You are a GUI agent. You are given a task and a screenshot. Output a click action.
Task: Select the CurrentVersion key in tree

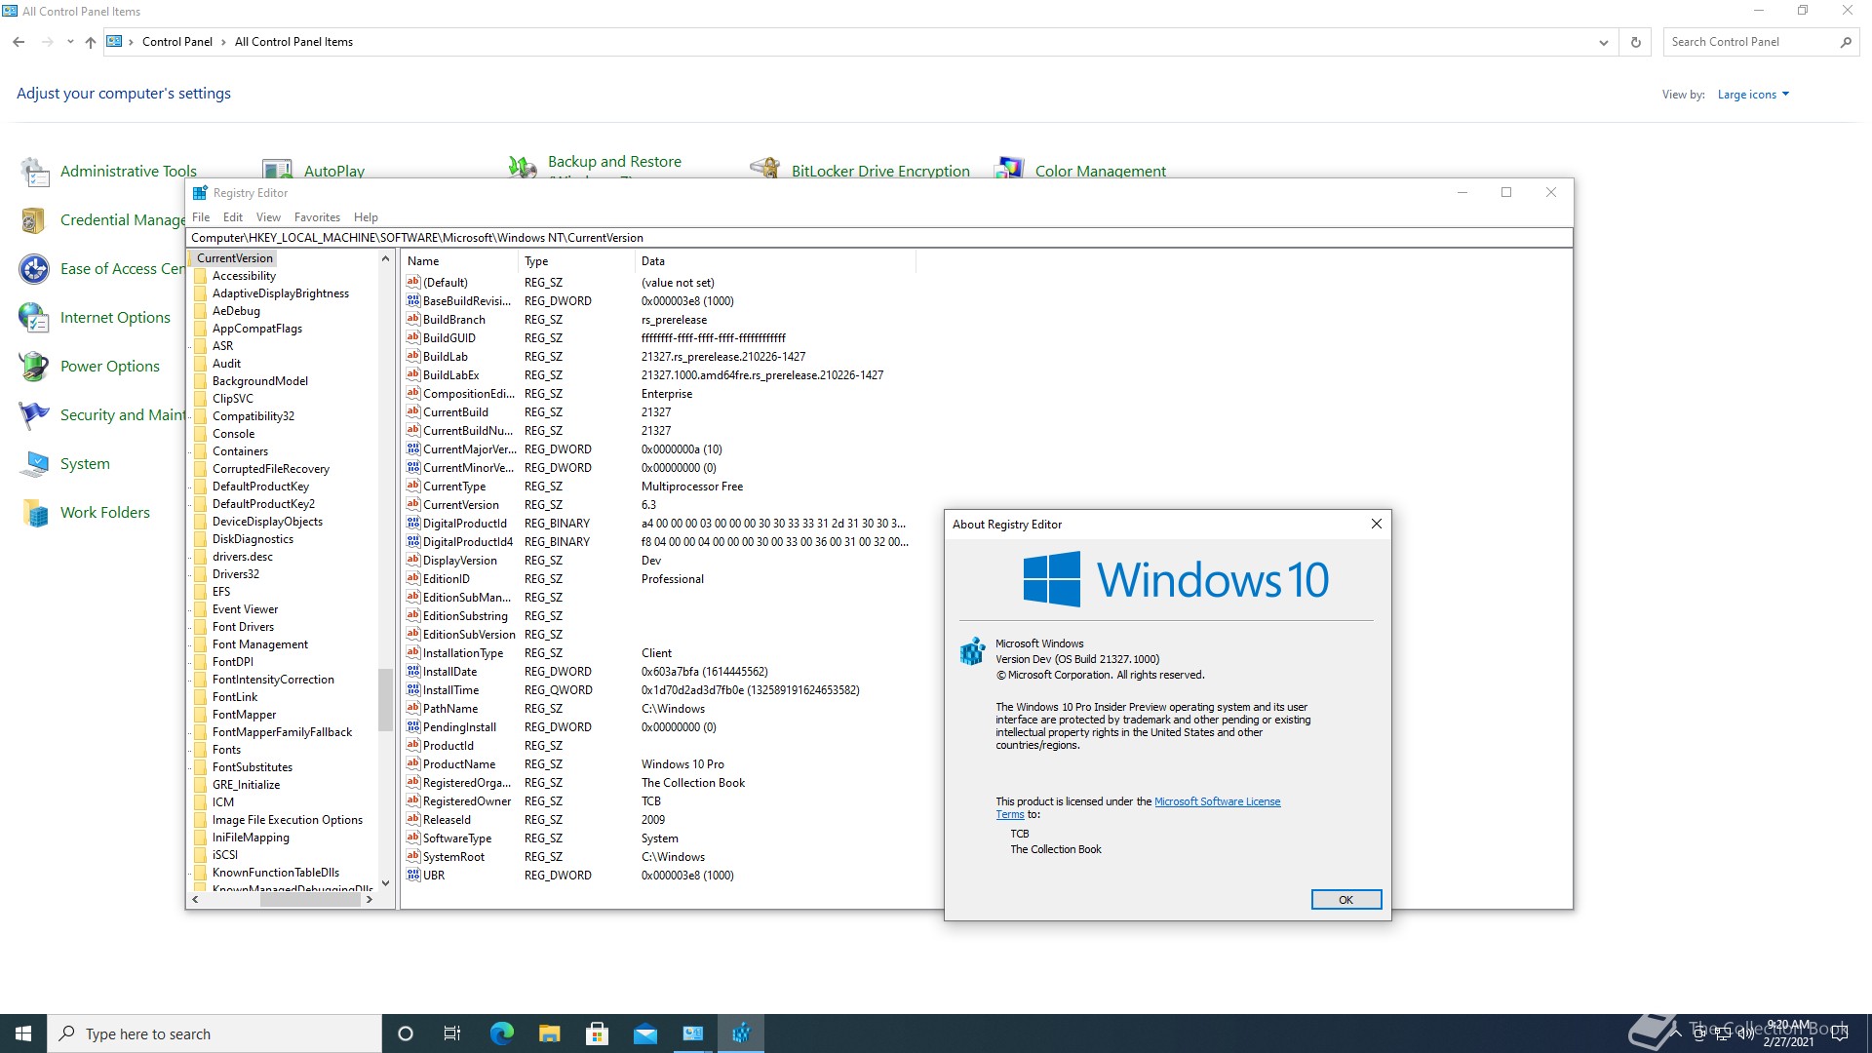235,258
